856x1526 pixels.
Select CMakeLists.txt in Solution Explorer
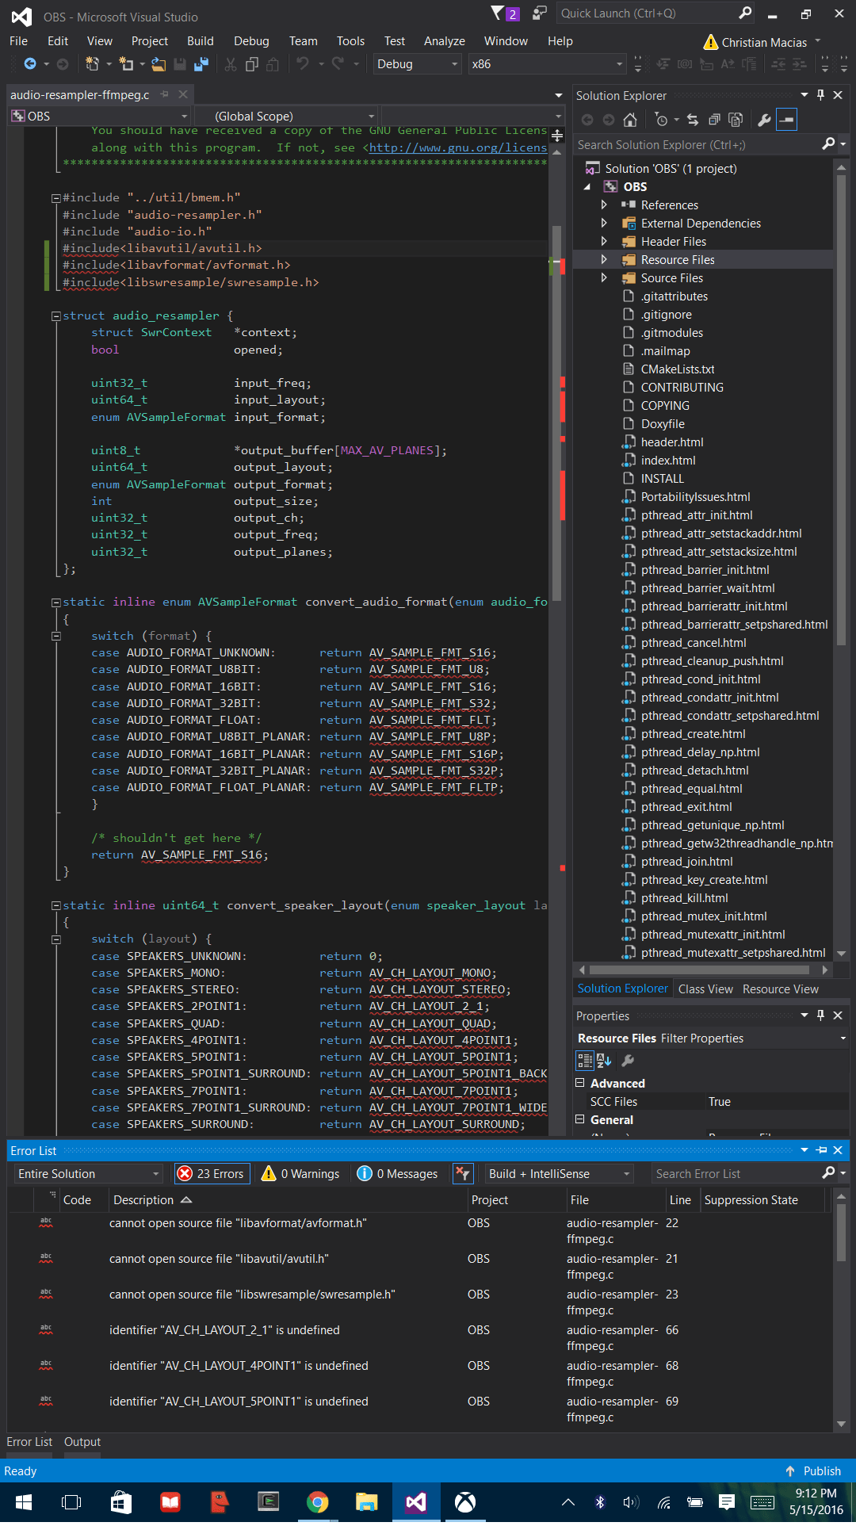[x=678, y=369]
